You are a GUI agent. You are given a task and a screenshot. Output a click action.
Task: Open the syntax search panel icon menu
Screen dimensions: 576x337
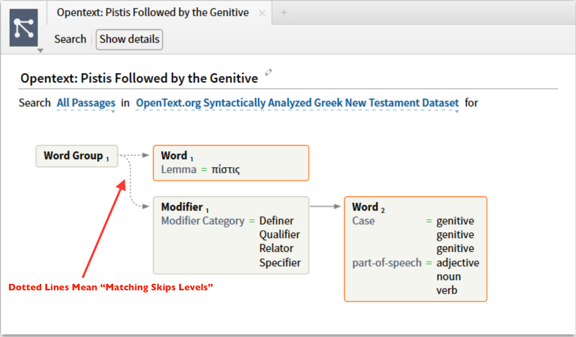pyautogui.click(x=23, y=28)
